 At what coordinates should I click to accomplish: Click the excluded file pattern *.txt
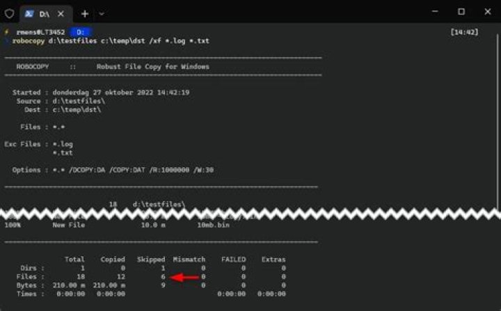tap(63, 153)
